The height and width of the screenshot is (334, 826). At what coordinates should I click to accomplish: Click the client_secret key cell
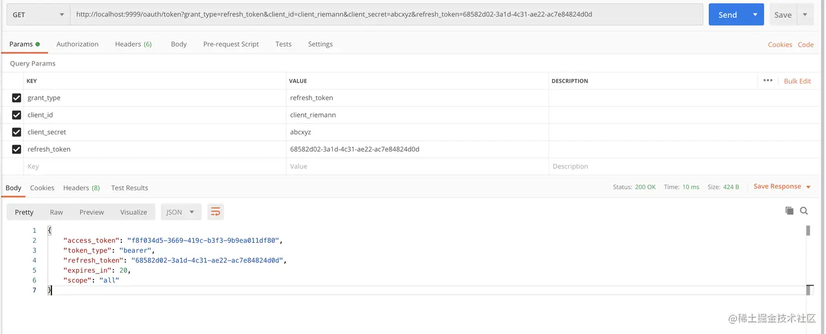(x=155, y=132)
